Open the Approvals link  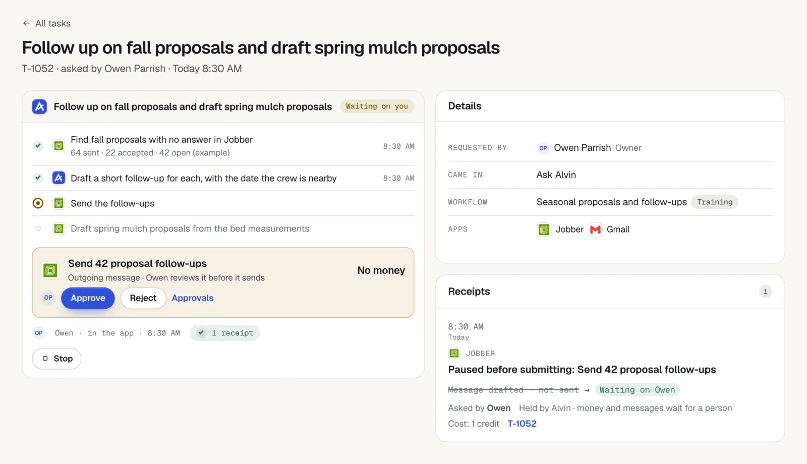(193, 298)
